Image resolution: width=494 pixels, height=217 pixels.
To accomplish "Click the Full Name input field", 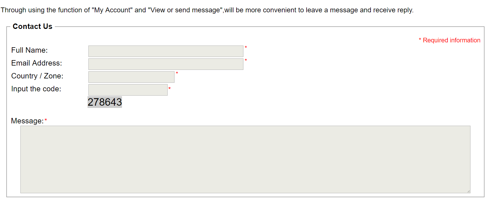I will (166, 51).
